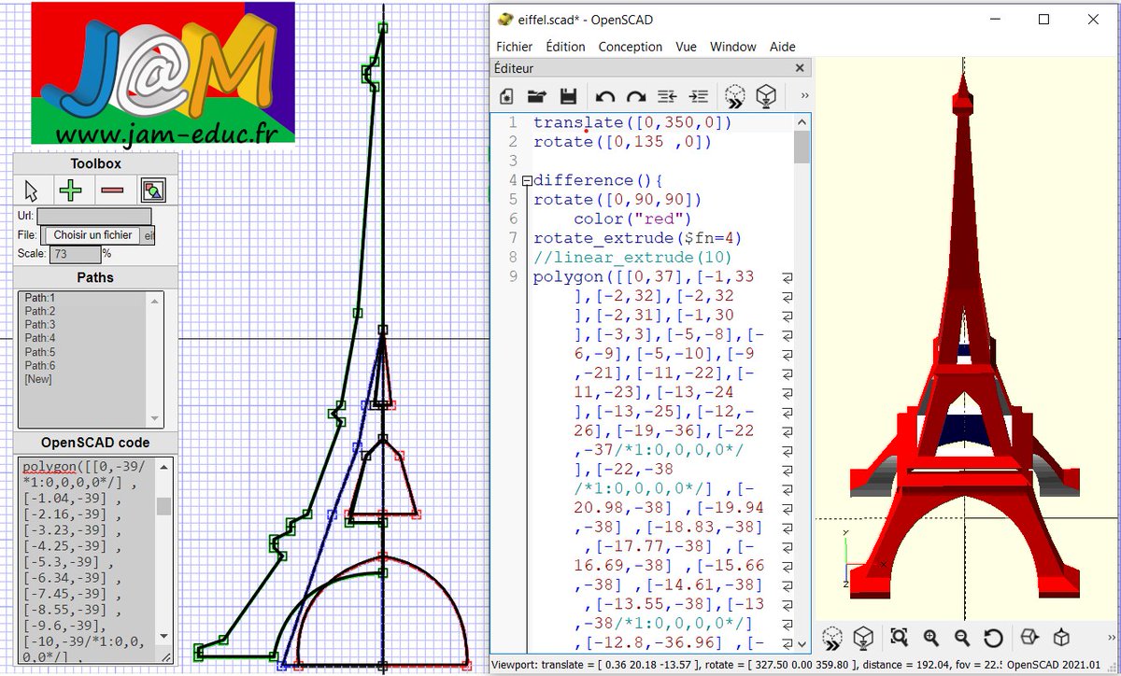
Task: Click the New file icon in the editor toolbar
Action: click(507, 95)
